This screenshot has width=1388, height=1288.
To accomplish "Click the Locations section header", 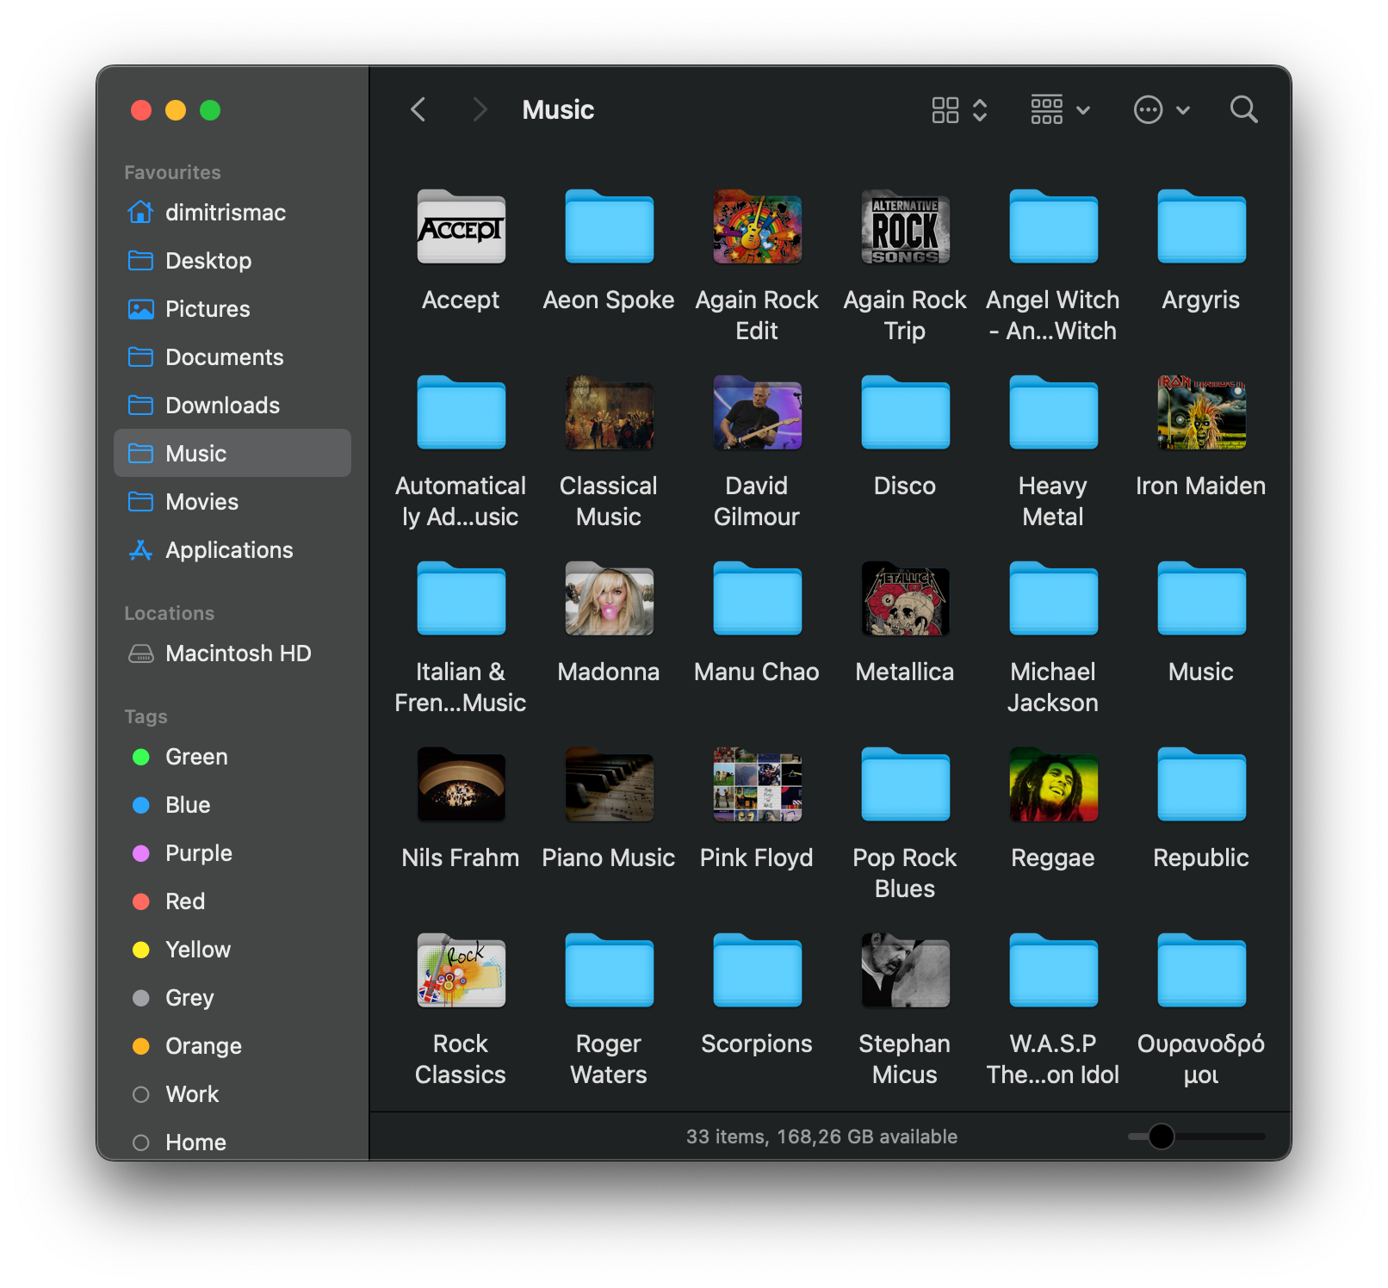I will point(169,613).
